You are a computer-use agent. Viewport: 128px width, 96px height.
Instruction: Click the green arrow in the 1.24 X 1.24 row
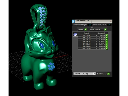[x=107, y=44]
